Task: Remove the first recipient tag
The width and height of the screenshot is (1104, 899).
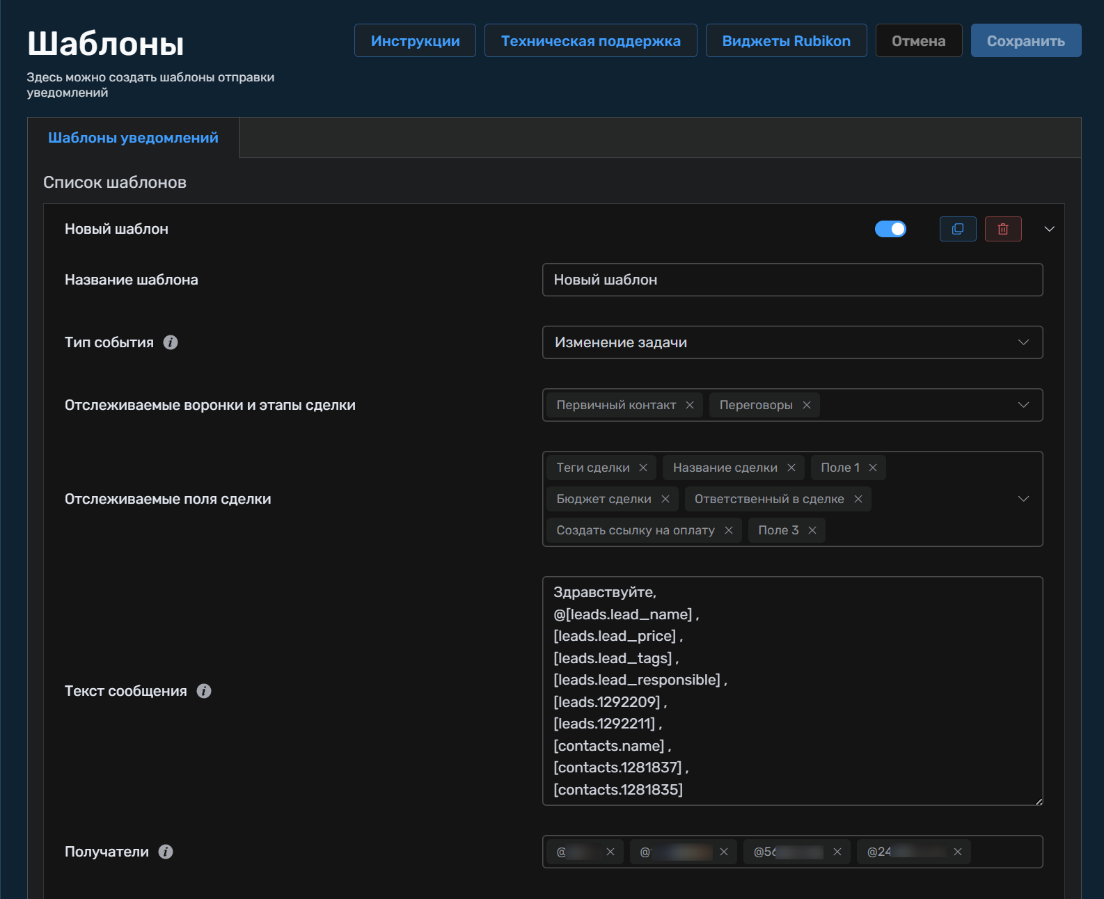Action: [x=610, y=852]
